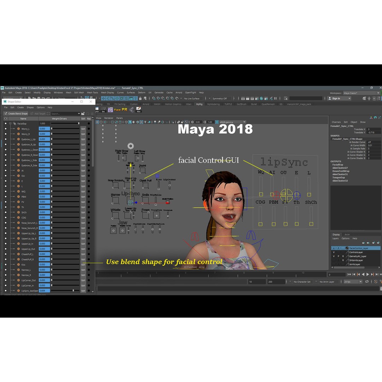The width and height of the screenshot is (382, 382).
Task: Switch to the Anim tab in layer editor
Action: point(347,235)
